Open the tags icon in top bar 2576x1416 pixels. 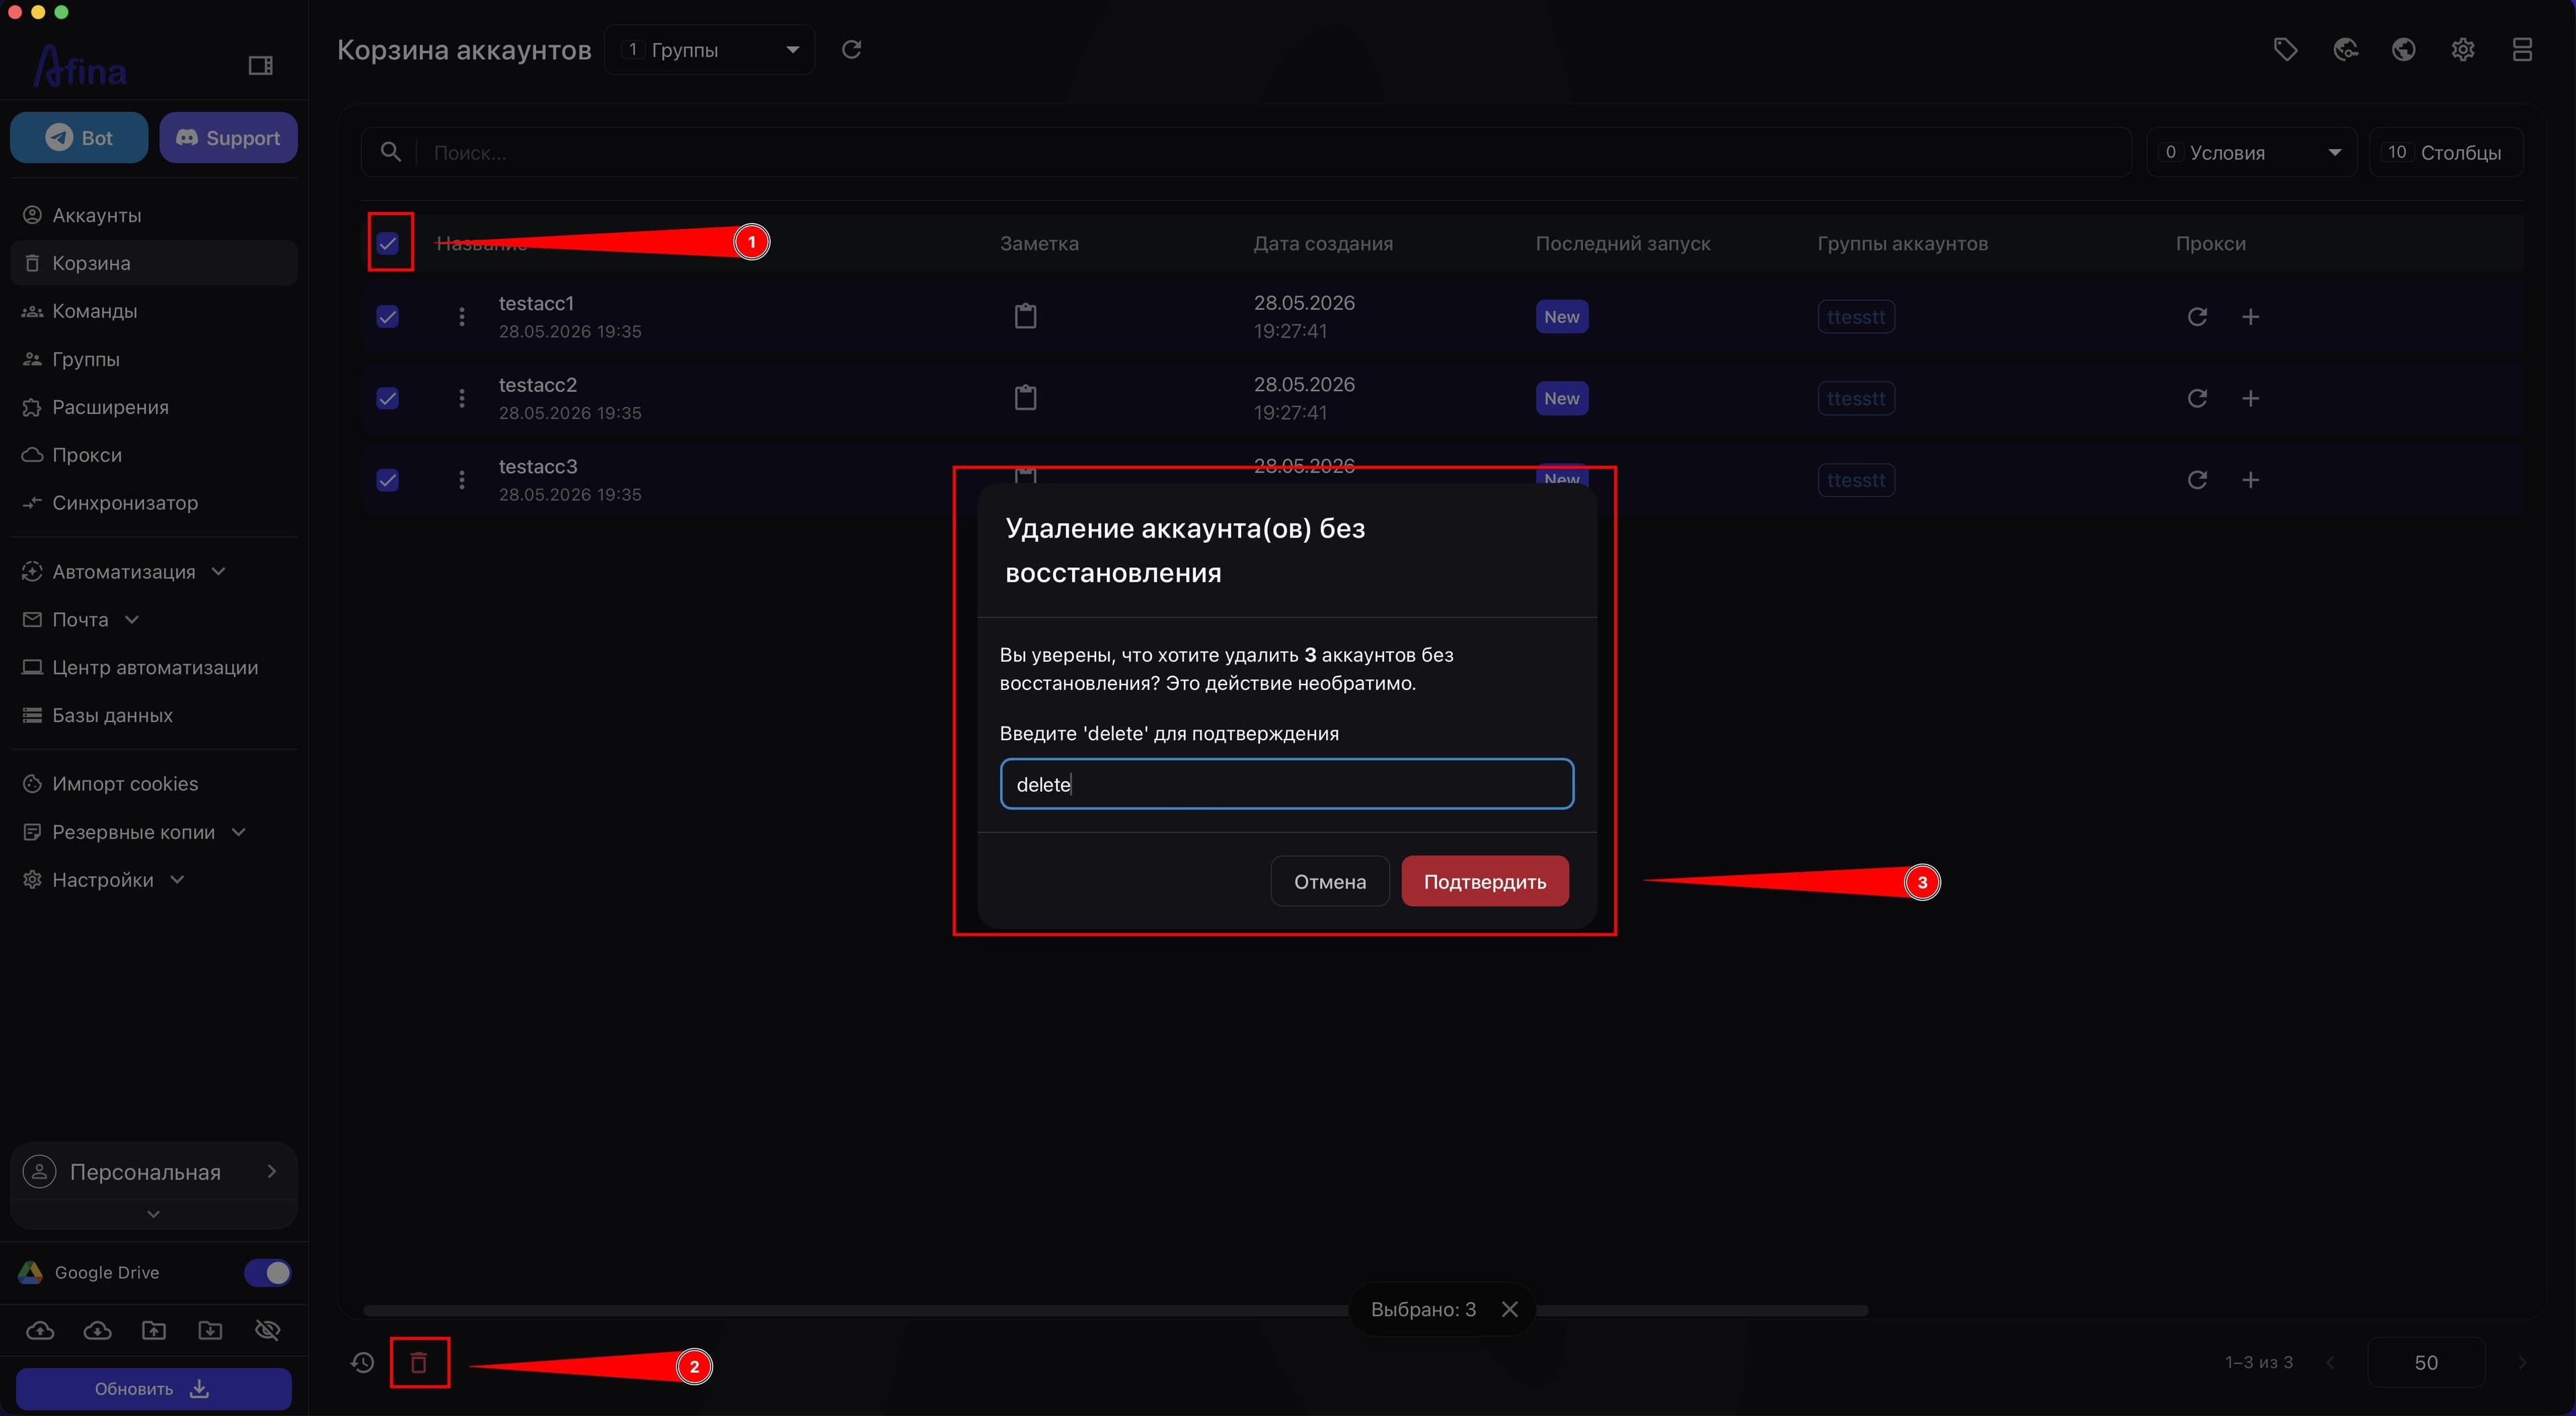2285,49
